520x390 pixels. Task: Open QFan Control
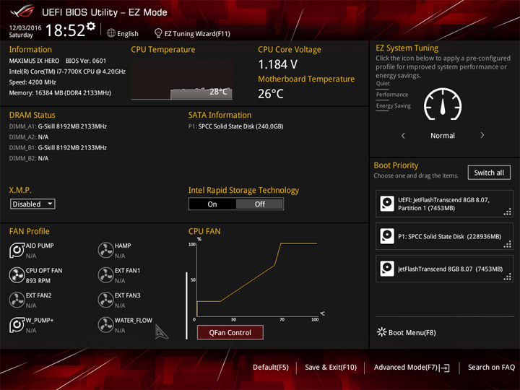230,332
